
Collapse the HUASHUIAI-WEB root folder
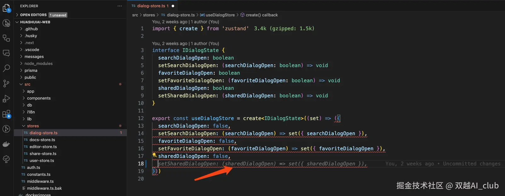[x=17, y=22]
